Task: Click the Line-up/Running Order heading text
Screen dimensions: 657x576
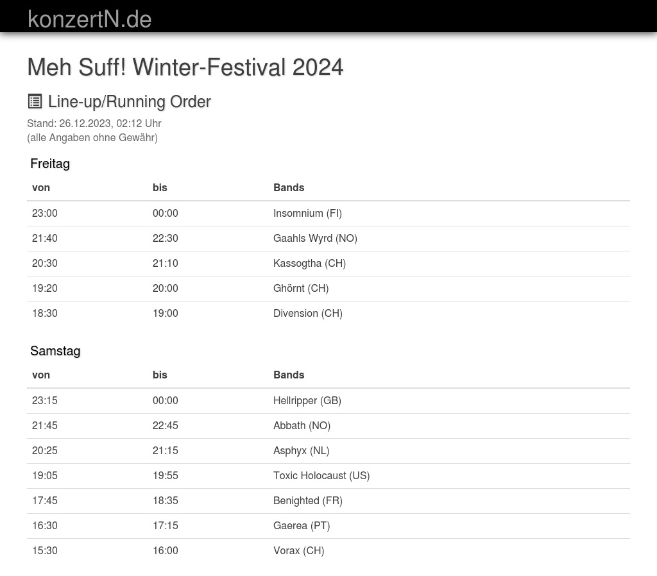Action: pyautogui.click(x=129, y=101)
